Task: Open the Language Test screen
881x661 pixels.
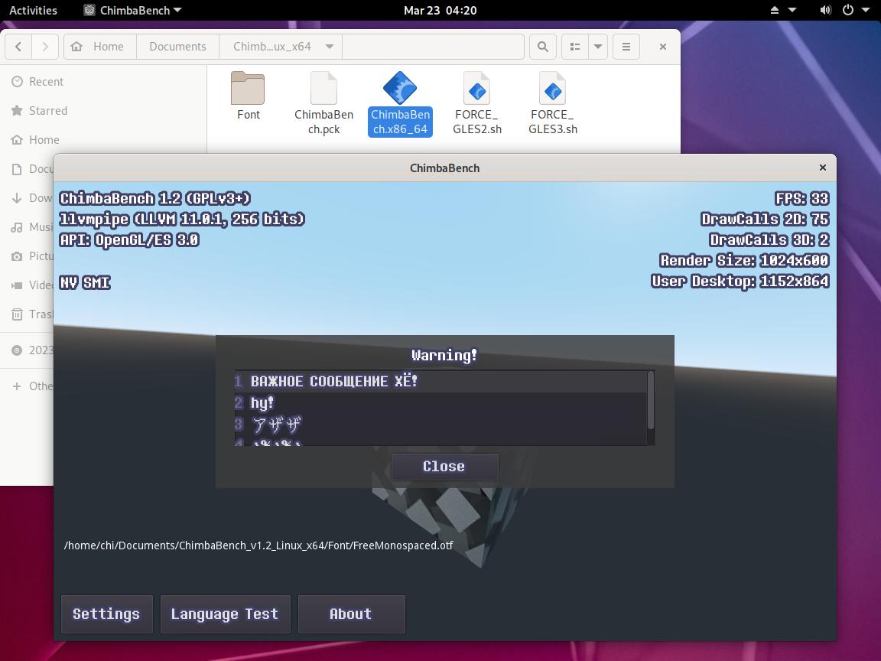Action: [x=225, y=614]
